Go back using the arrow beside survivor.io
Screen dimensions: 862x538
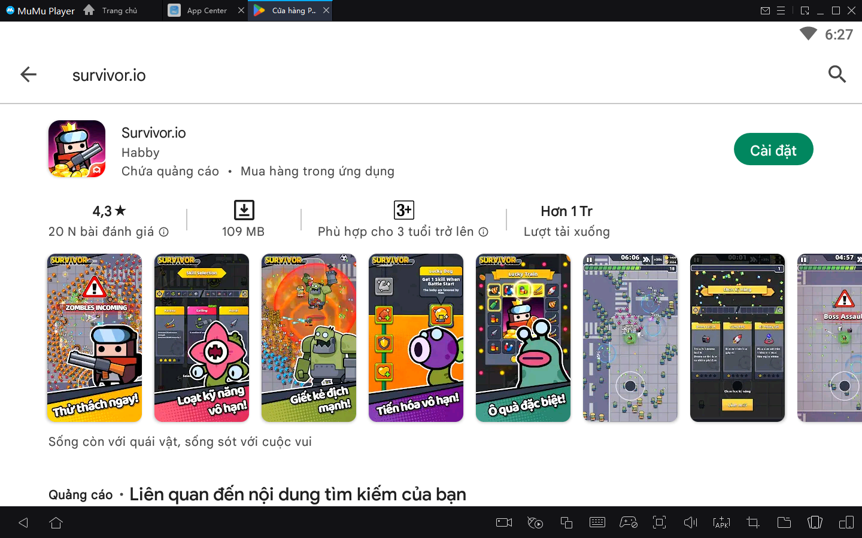(x=28, y=75)
